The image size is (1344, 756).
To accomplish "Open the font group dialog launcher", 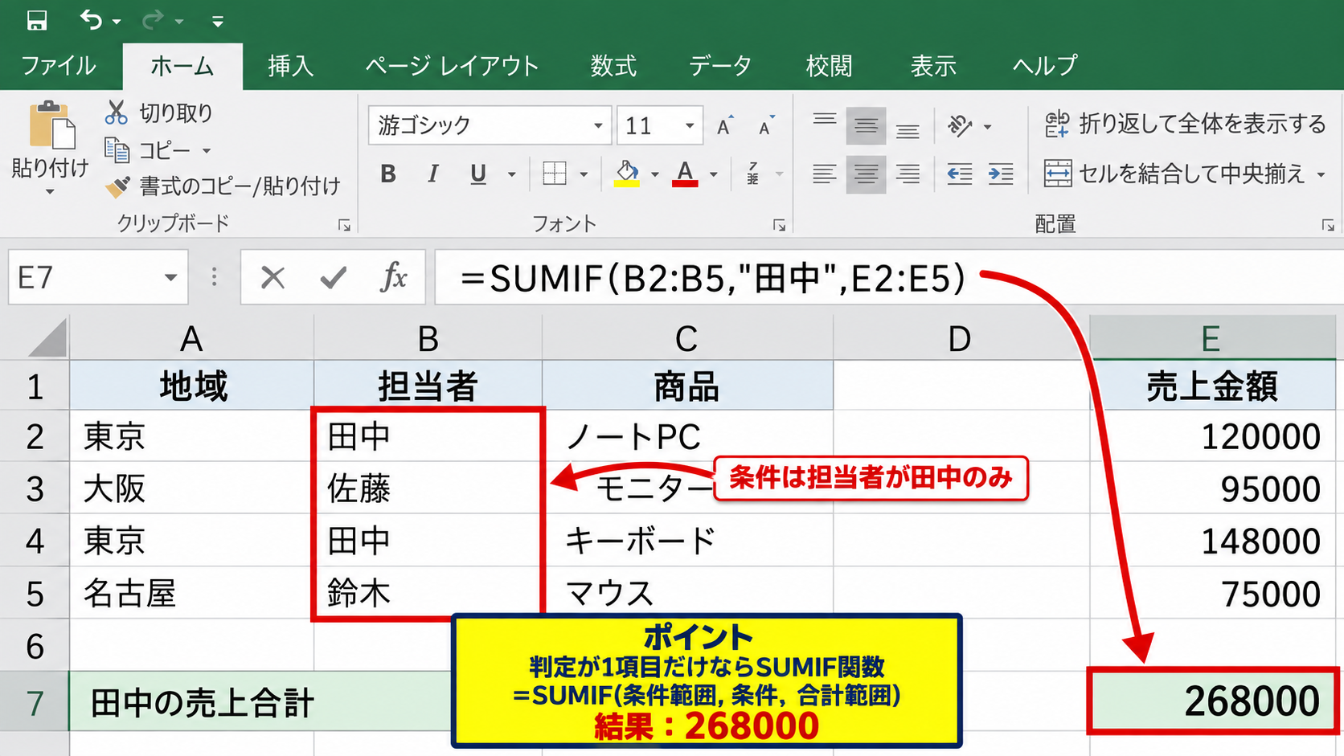I will coord(780,226).
